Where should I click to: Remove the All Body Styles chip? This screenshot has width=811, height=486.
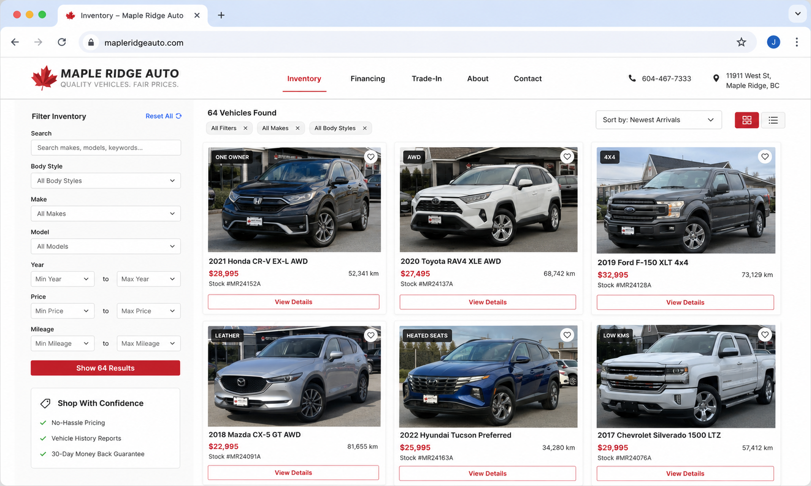(x=365, y=128)
